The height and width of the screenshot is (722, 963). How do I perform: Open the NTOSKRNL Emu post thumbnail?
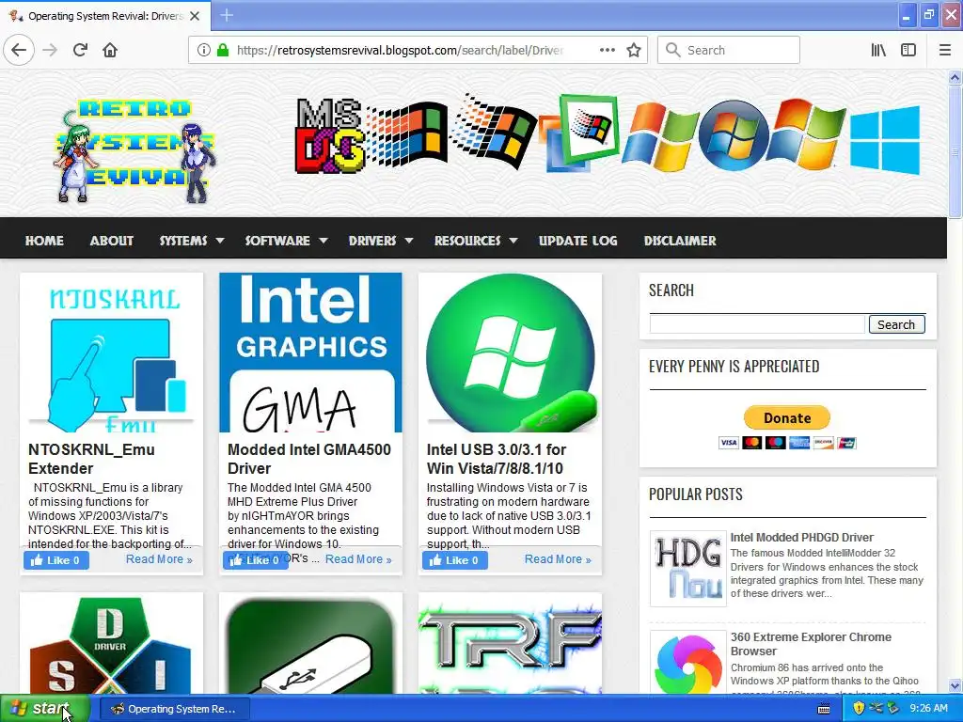(111, 353)
